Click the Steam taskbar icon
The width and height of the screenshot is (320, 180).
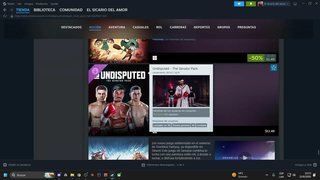pos(112,175)
